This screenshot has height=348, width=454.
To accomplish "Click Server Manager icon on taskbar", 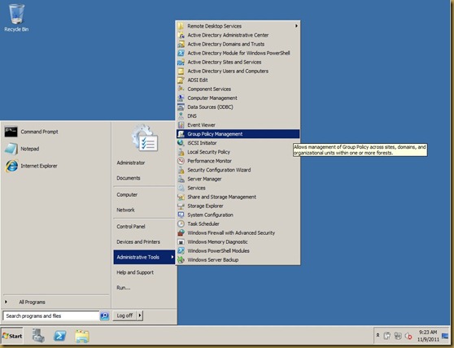I will tap(38, 336).
